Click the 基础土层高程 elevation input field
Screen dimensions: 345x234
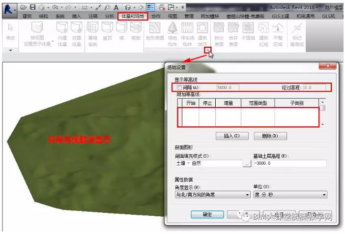point(289,164)
